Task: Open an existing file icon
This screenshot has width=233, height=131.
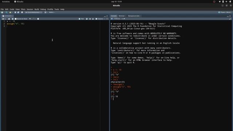Action: pyautogui.click(x=10, y=12)
